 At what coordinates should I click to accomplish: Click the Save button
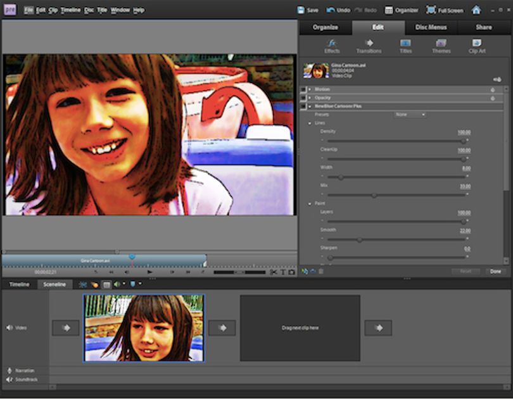click(x=308, y=10)
